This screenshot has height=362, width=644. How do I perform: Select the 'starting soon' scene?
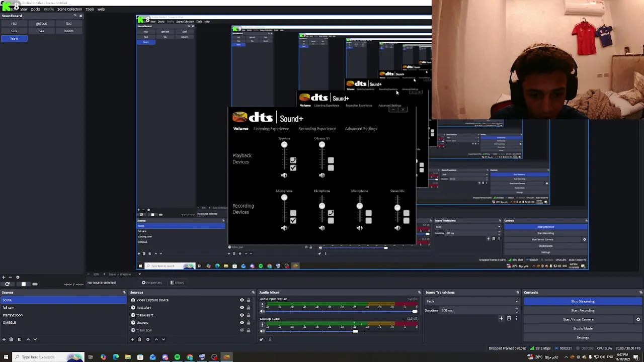(x=63, y=315)
